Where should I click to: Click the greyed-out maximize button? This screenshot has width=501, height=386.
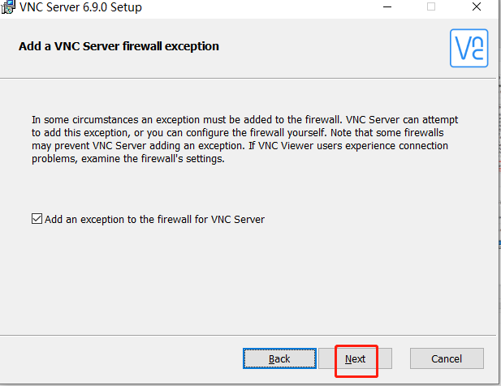(431, 7)
